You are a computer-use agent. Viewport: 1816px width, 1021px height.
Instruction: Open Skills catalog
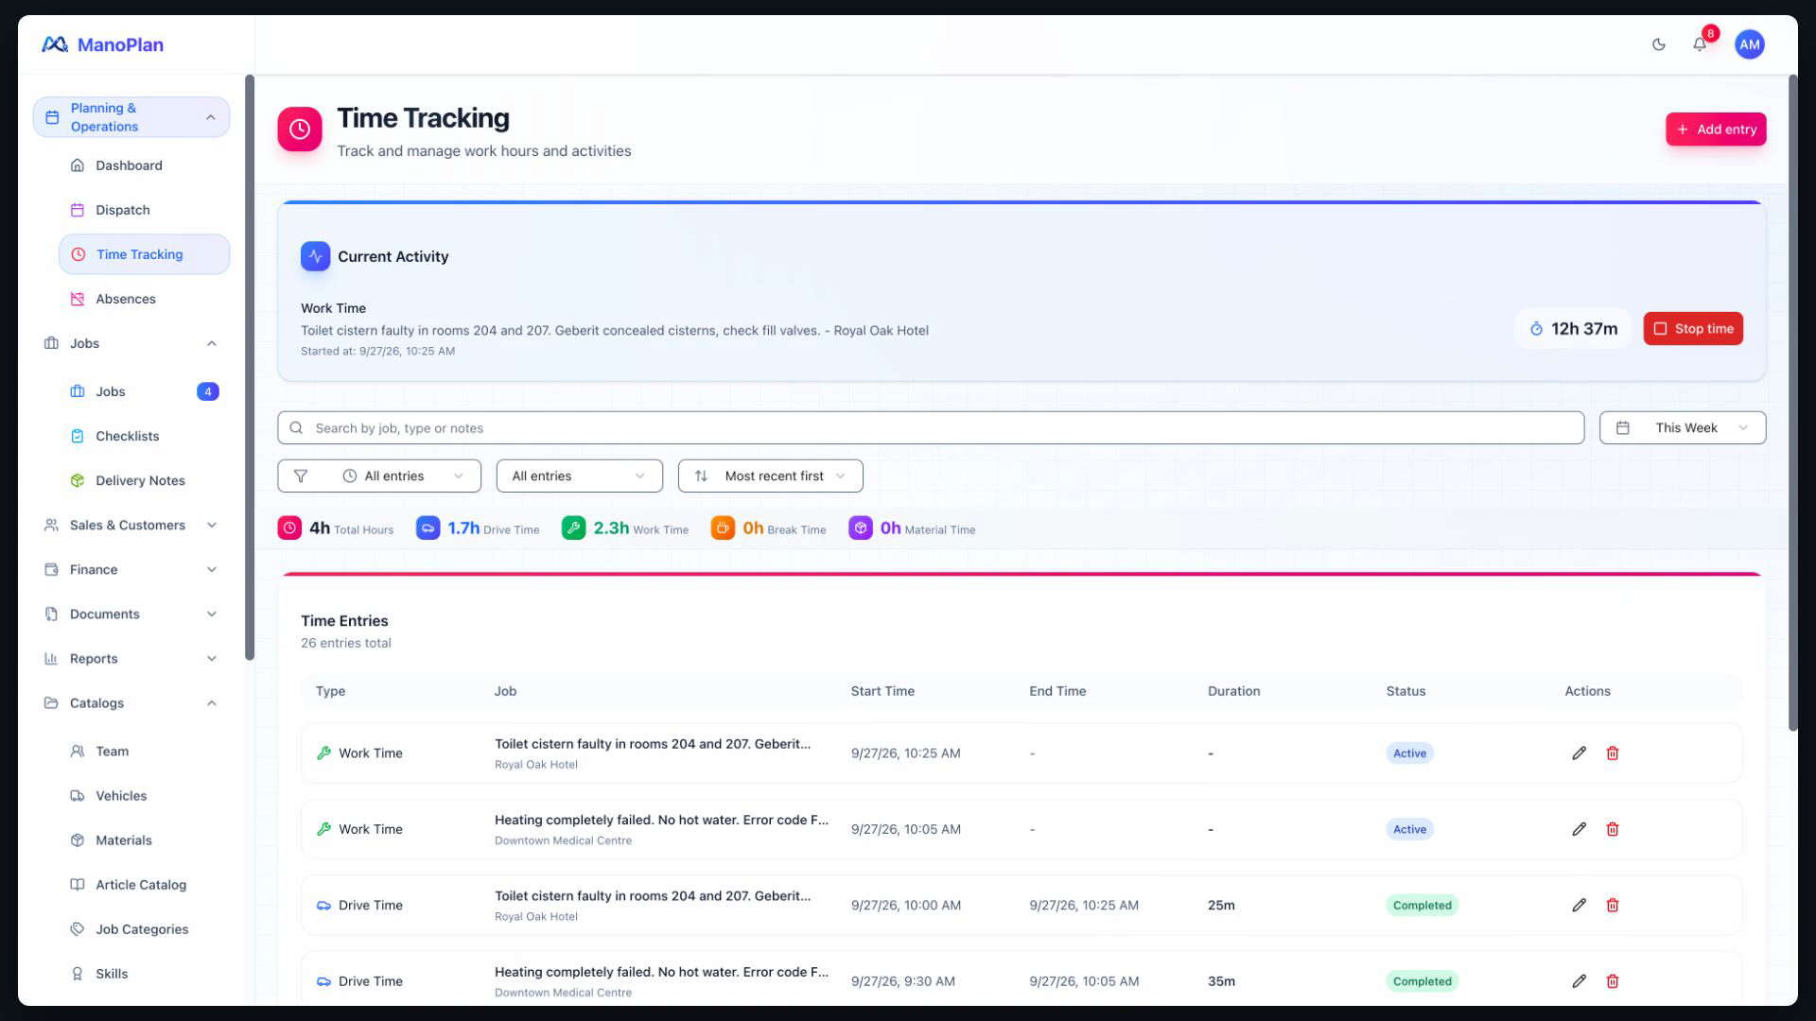(144, 974)
